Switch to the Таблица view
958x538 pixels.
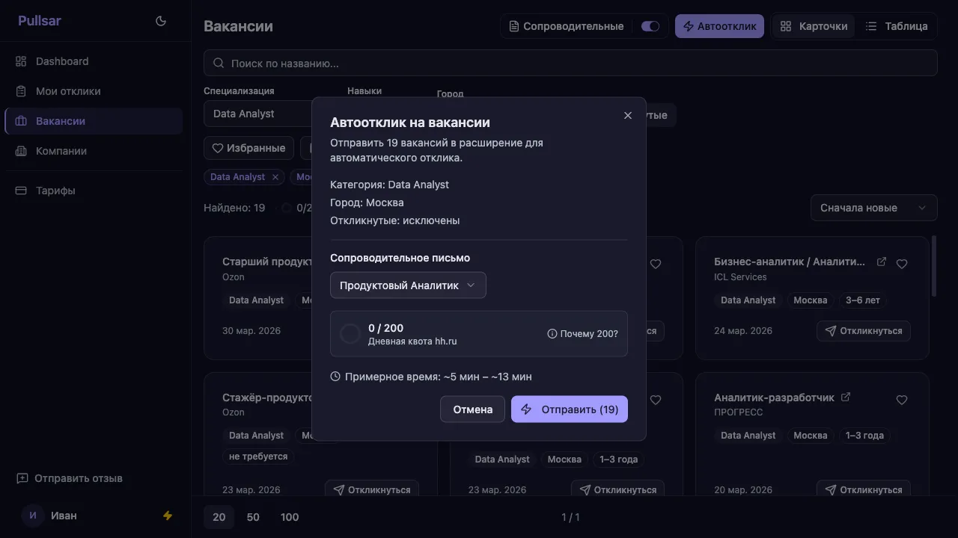898,25
